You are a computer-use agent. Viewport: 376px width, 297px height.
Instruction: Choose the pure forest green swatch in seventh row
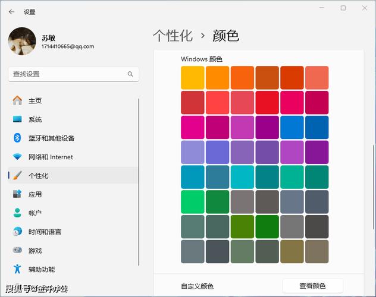267,227
